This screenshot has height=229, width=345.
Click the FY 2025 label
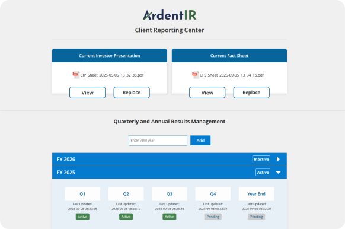(x=66, y=173)
